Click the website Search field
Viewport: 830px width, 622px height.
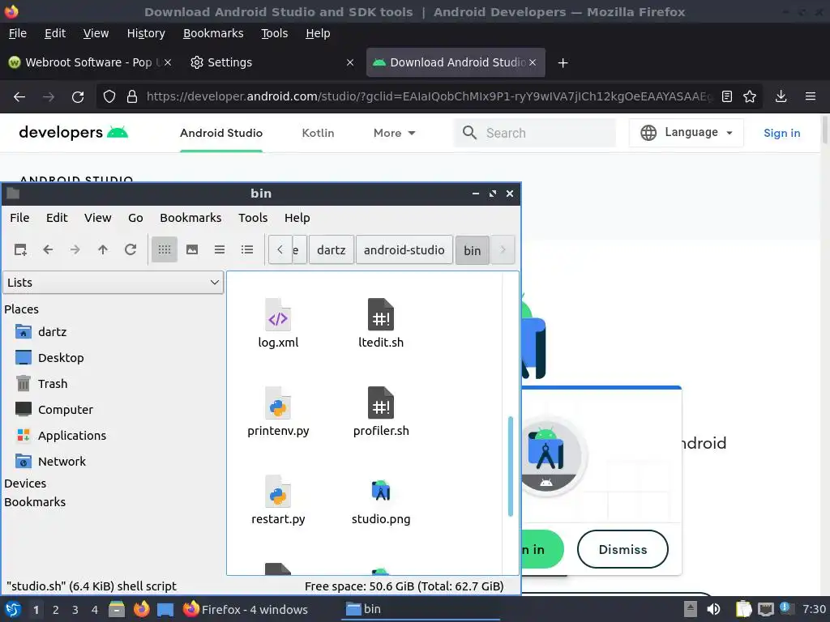tap(535, 133)
